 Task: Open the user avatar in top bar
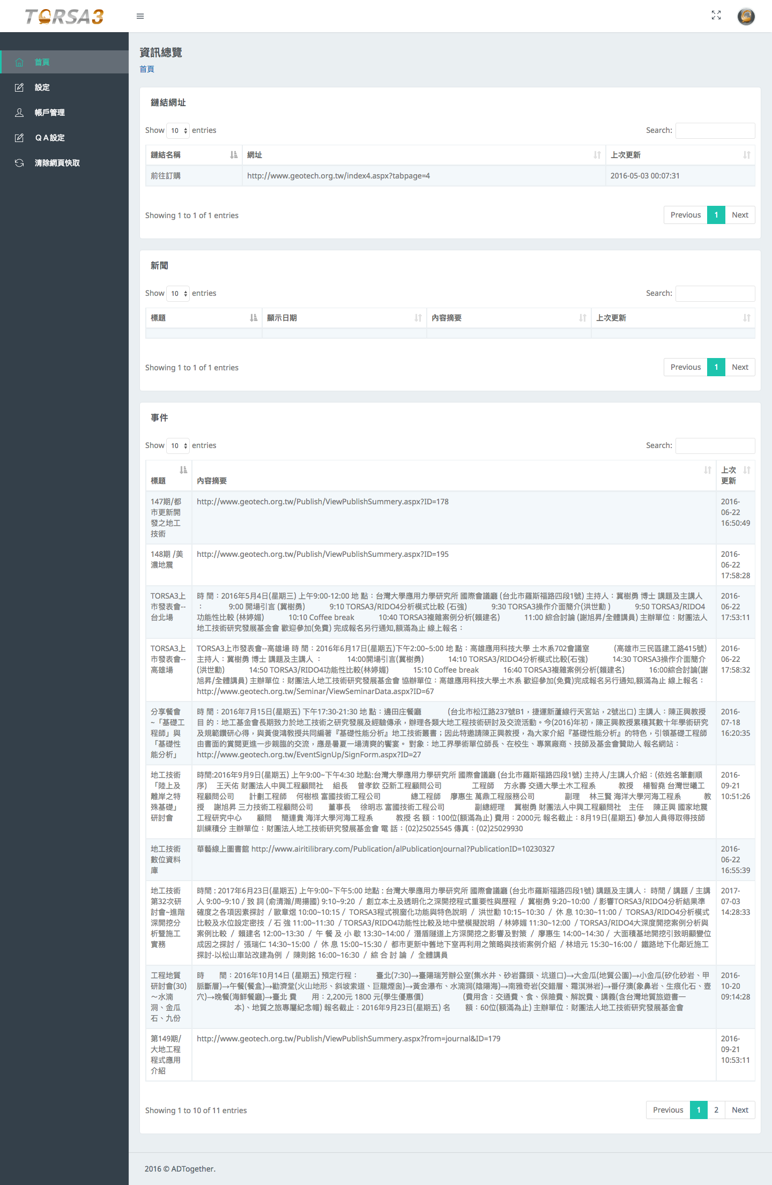746,16
